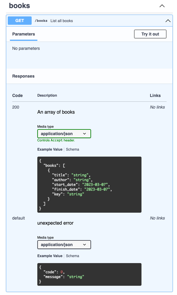Click the Code column header

pos(17,95)
